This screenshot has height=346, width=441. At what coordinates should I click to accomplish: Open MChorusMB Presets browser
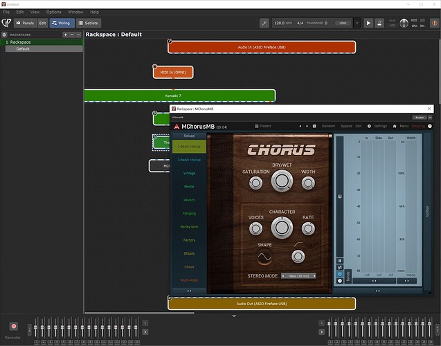point(263,126)
